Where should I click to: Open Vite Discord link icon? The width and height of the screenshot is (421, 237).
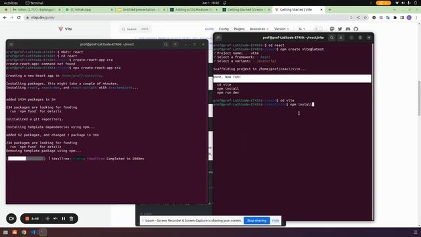coord(348,29)
